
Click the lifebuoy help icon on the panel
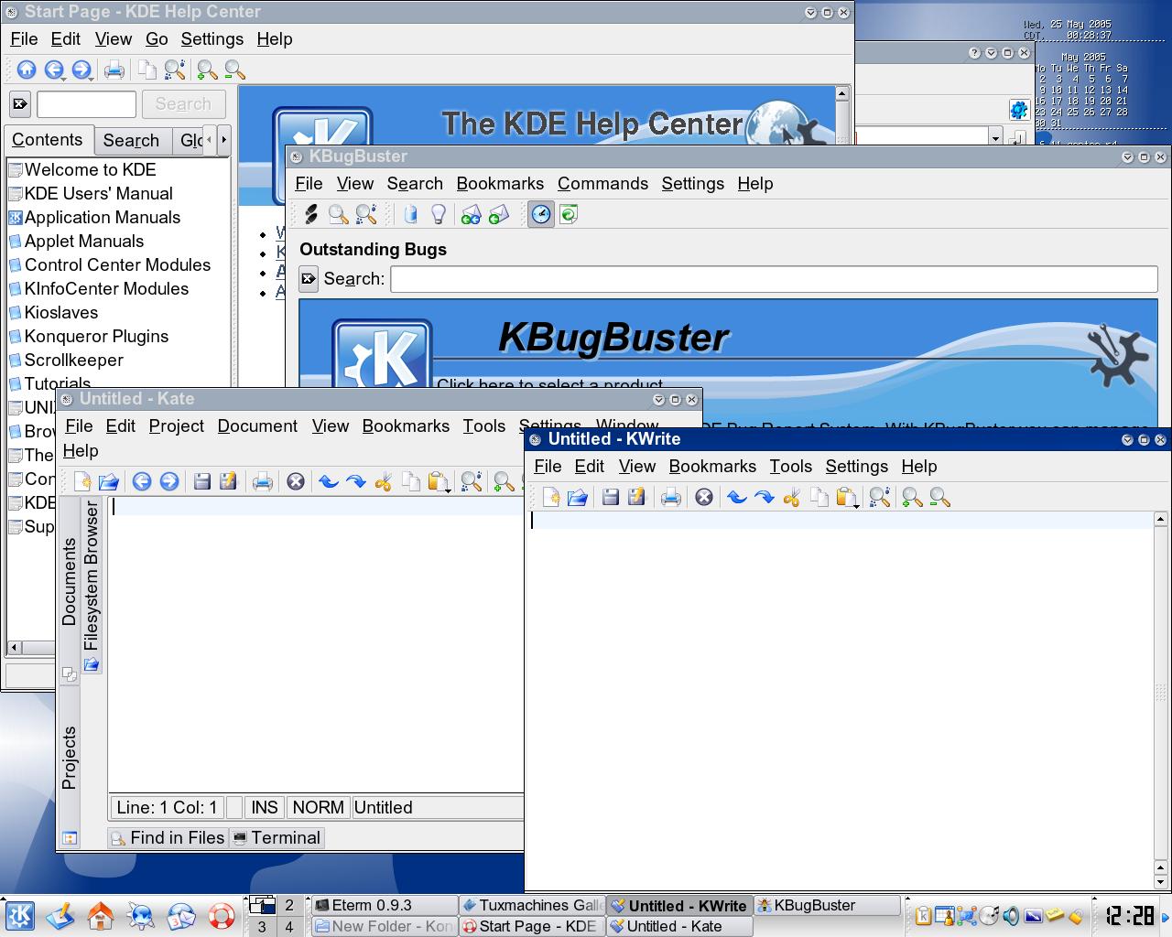tap(222, 915)
